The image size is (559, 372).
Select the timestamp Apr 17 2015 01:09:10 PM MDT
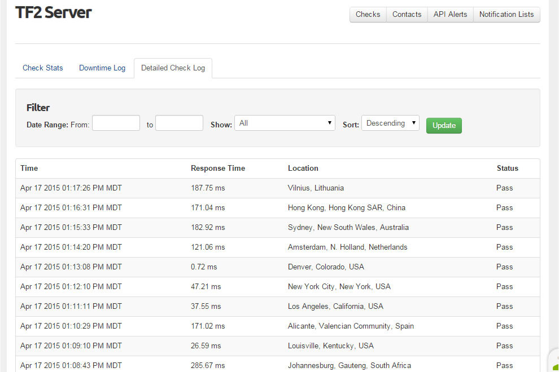coord(71,346)
